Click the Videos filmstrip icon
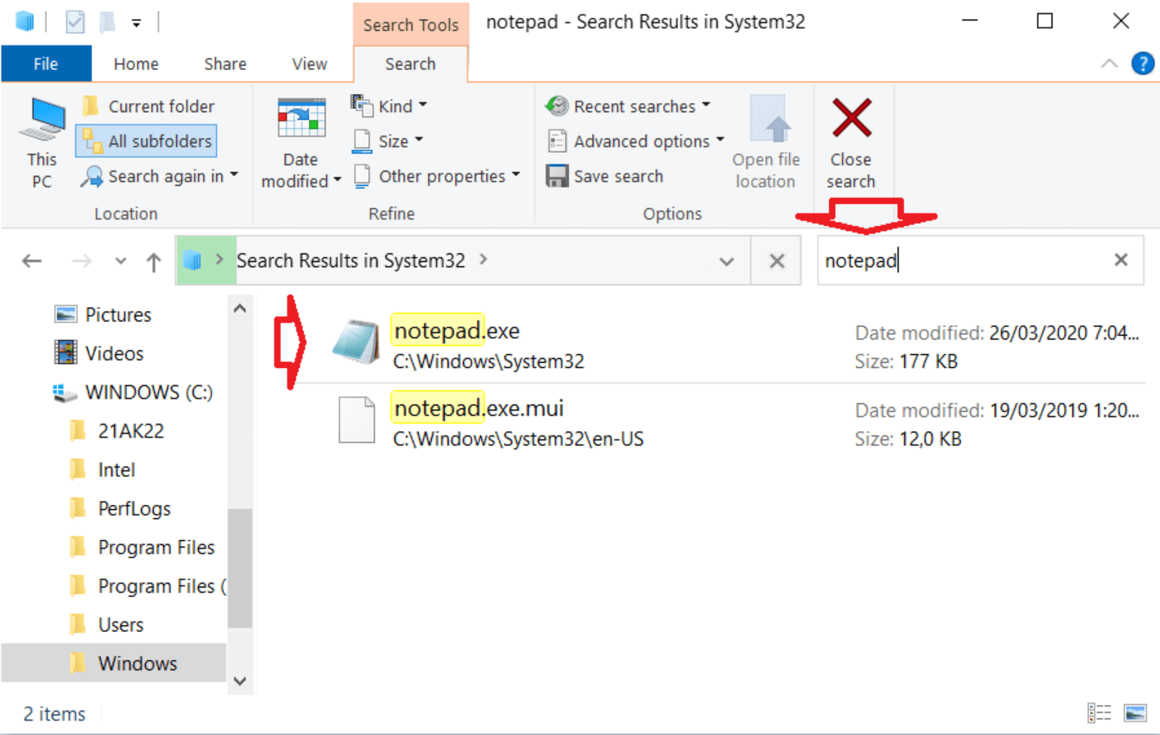 (x=66, y=352)
